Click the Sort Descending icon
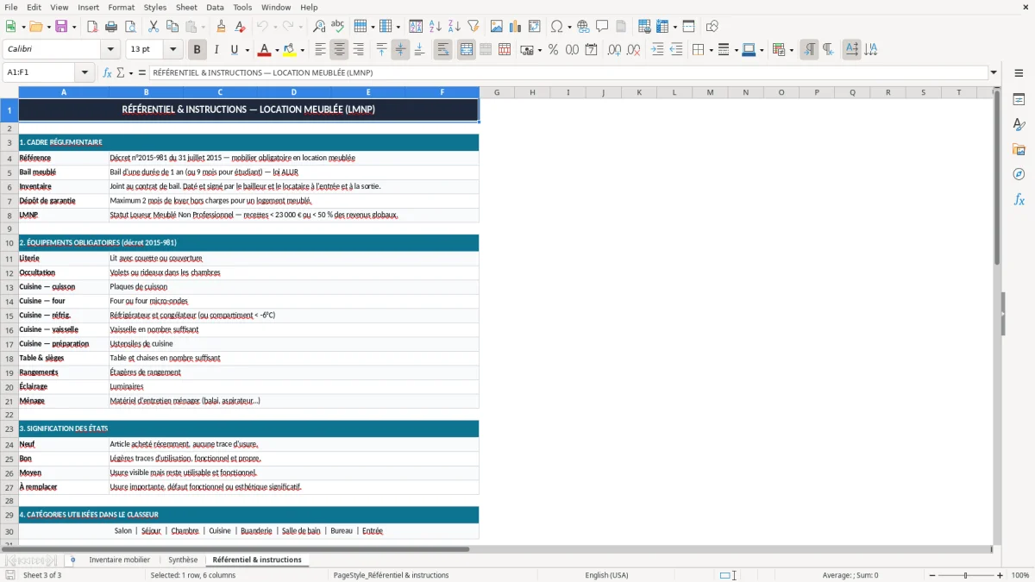 click(x=454, y=27)
